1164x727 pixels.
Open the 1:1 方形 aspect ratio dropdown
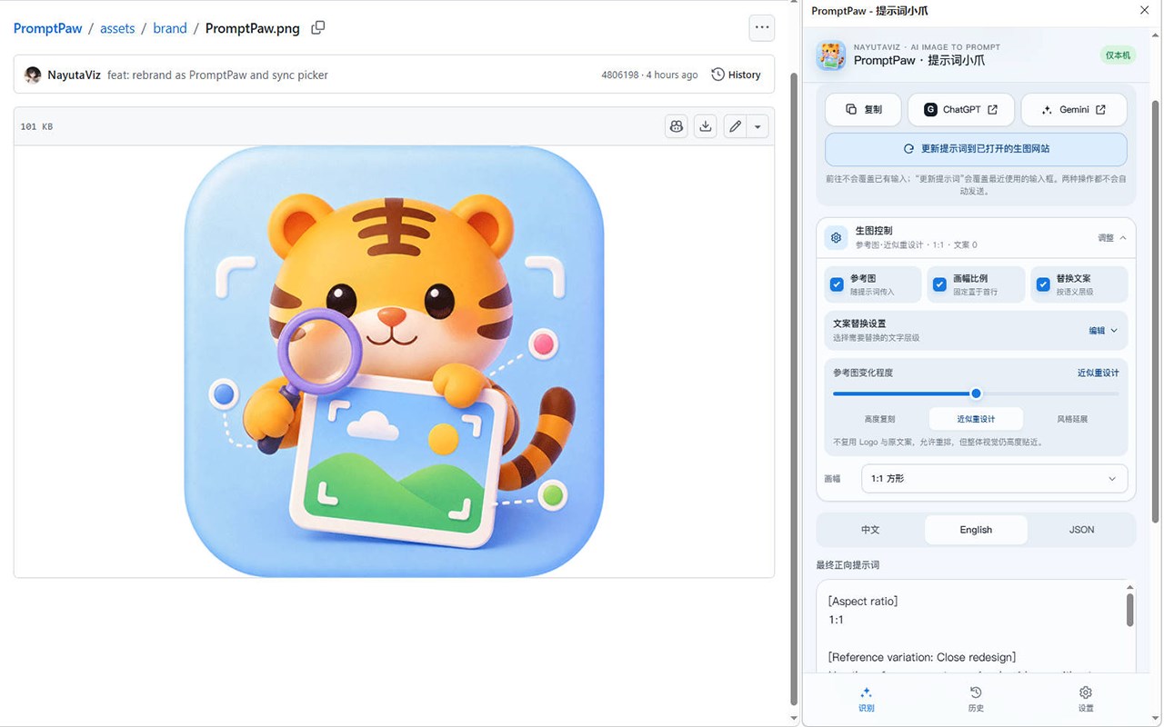point(994,479)
